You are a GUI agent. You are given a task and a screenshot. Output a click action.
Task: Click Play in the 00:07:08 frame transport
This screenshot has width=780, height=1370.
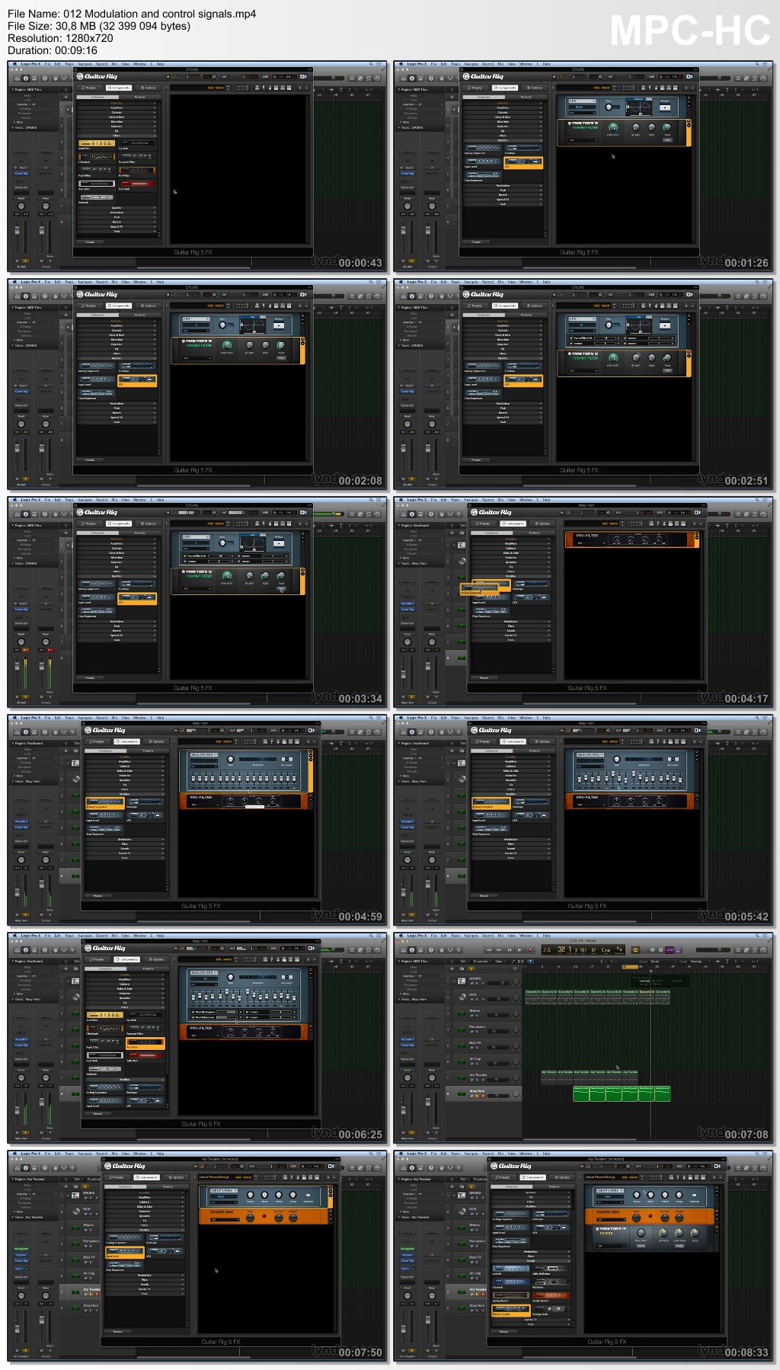[519, 949]
